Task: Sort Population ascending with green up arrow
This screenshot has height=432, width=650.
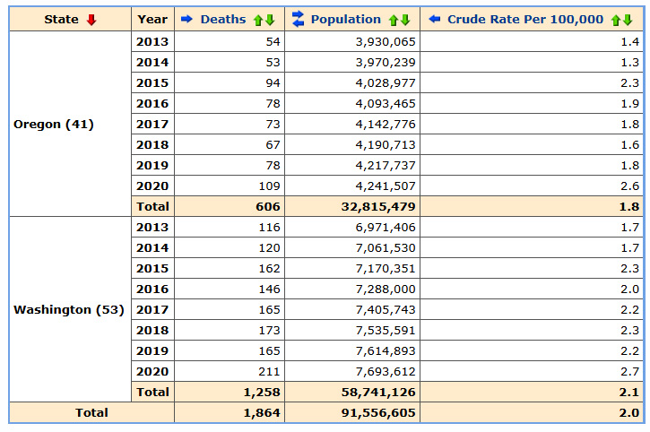Action: click(x=394, y=20)
